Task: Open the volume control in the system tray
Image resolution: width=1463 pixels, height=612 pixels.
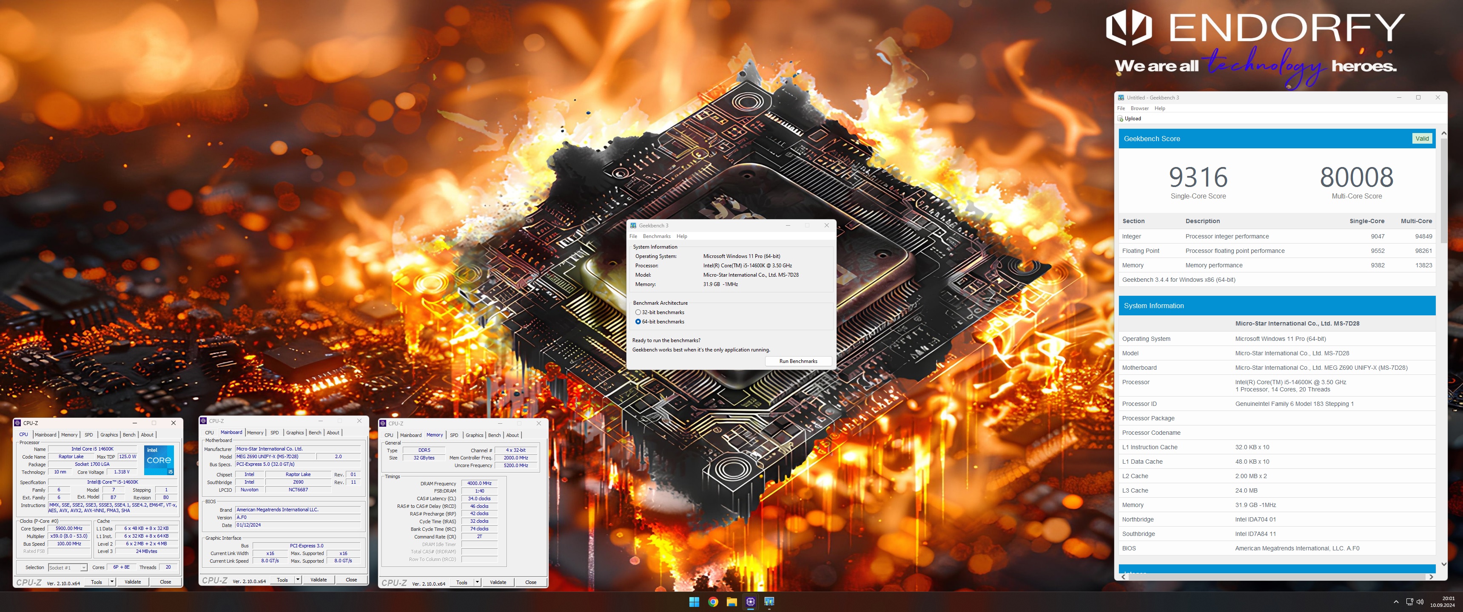Action: (x=1420, y=602)
